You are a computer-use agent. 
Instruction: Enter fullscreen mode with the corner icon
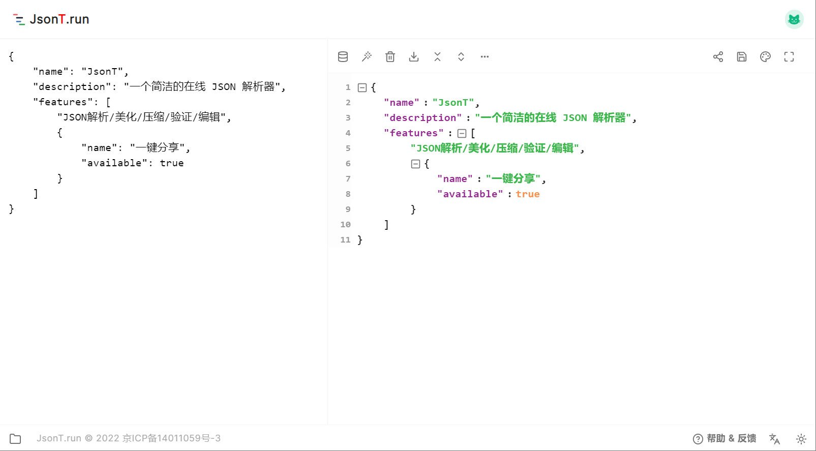click(789, 57)
